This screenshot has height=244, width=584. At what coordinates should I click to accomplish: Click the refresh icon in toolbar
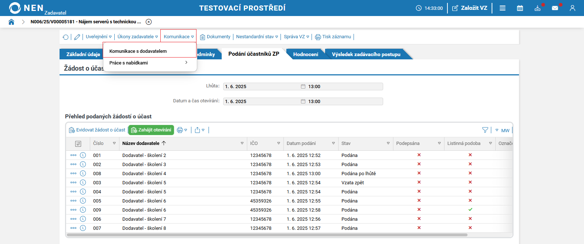pyautogui.click(x=65, y=37)
